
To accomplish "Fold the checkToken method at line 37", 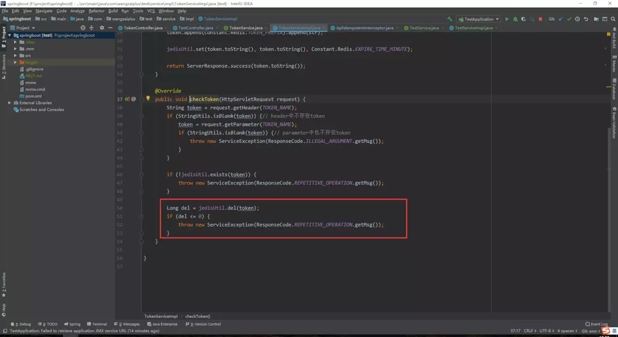I will (x=142, y=99).
